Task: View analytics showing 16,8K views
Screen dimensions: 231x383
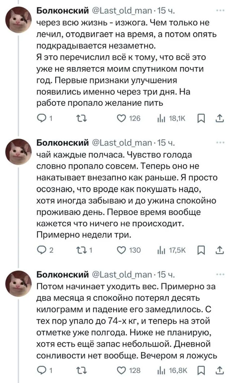Action: point(161,370)
